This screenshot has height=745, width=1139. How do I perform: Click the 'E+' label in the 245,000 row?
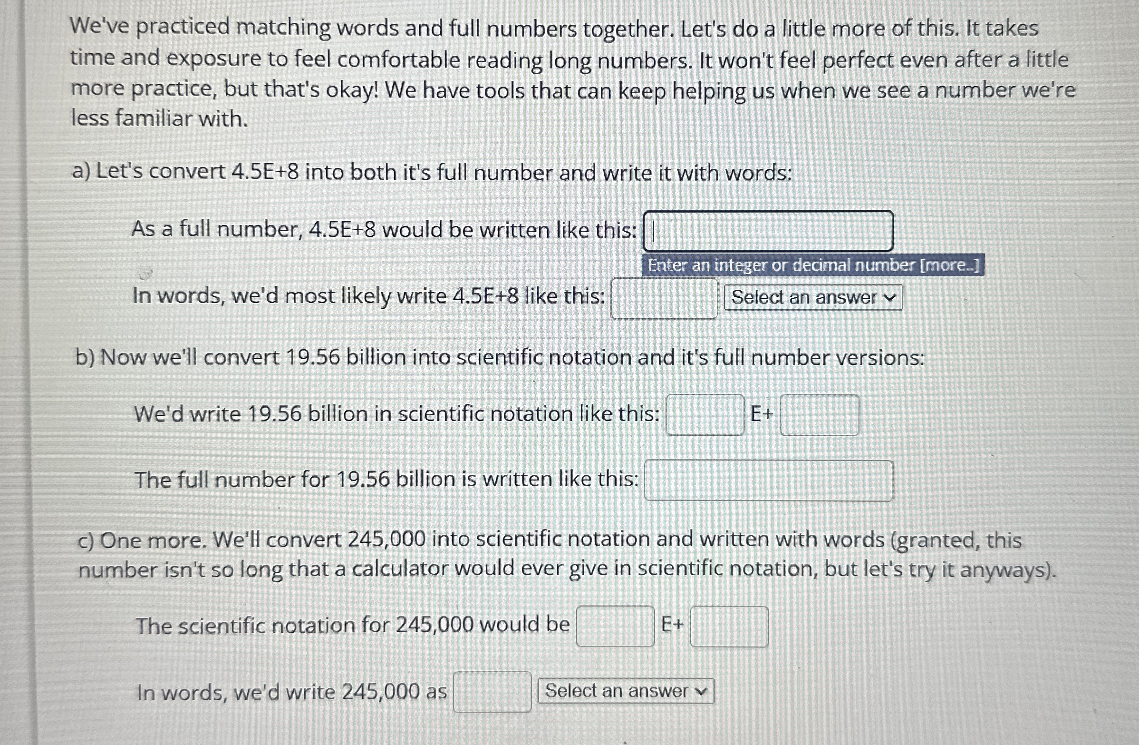(x=672, y=624)
